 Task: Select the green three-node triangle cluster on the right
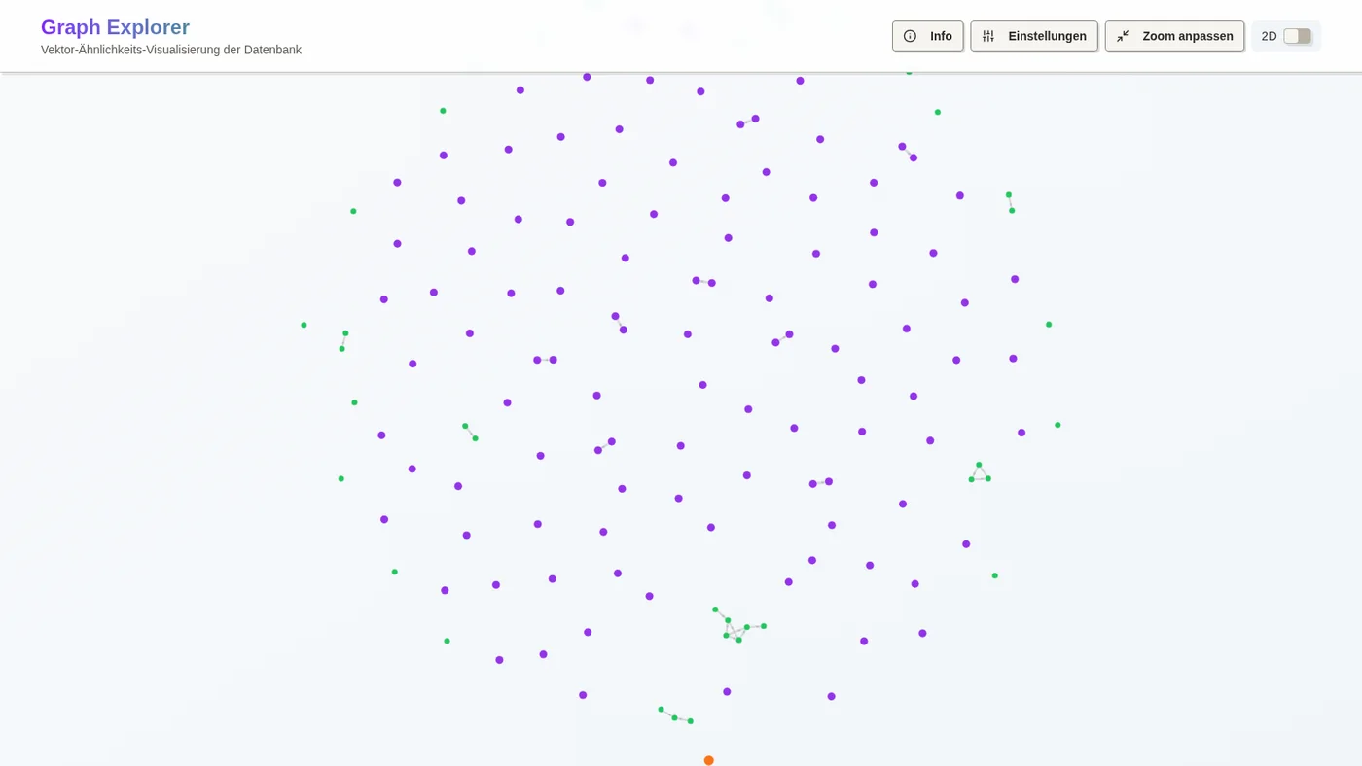coord(980,473)
